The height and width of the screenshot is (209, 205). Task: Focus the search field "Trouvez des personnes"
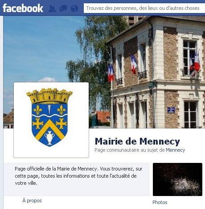144,8
